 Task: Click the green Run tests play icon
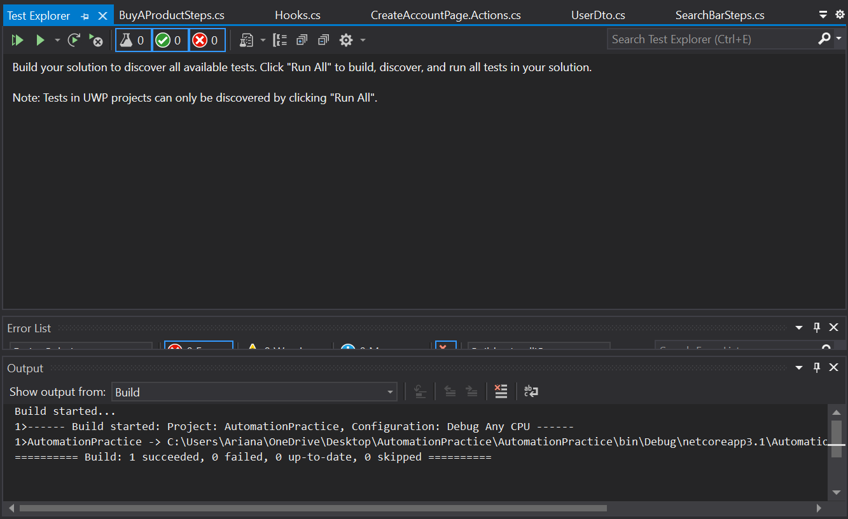coord(40,41)
